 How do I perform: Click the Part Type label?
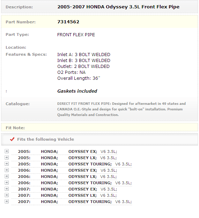pyautogui.click(x=17, y=34)
